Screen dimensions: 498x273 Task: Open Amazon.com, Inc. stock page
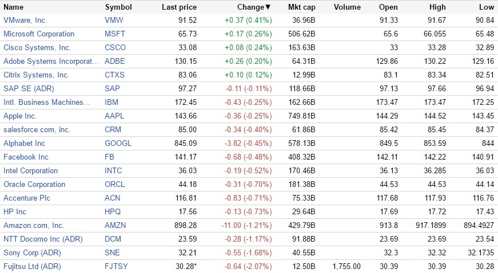[34, 226]
